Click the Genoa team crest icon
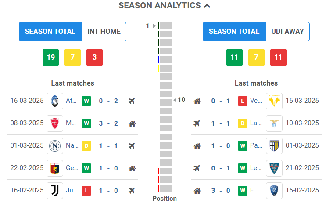Image resolution: width=326 pixels, height=203 pixels. (55, 168)
